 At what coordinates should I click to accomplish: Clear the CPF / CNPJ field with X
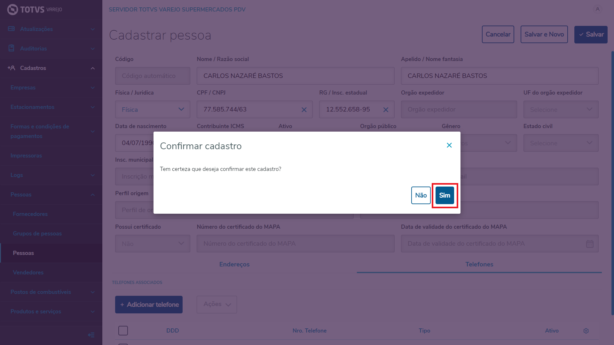click(x=304, y=110)
